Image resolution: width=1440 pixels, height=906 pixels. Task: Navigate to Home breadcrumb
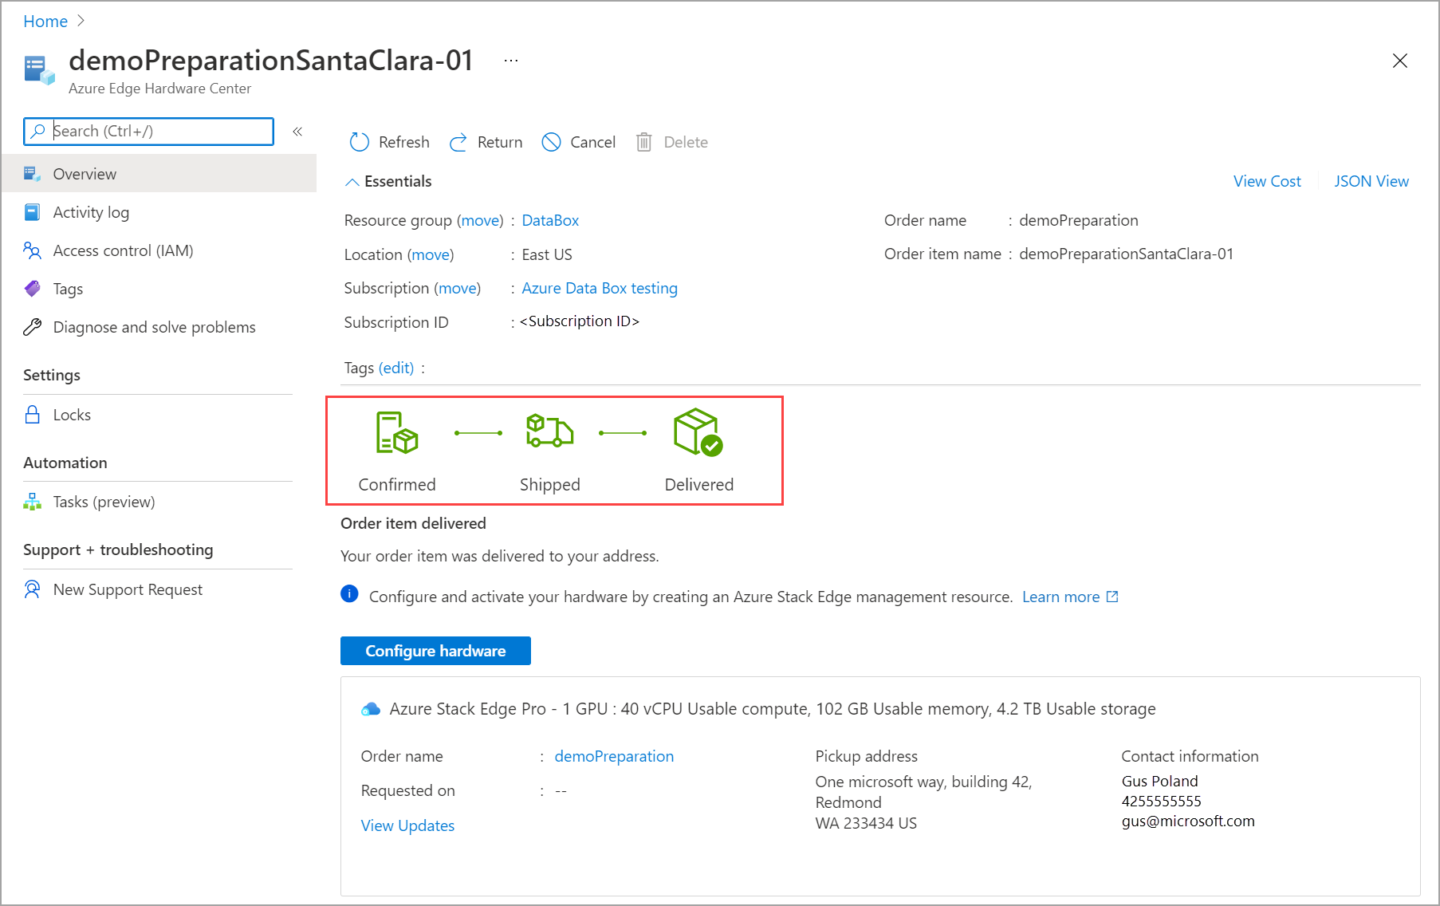pos(45,22)
